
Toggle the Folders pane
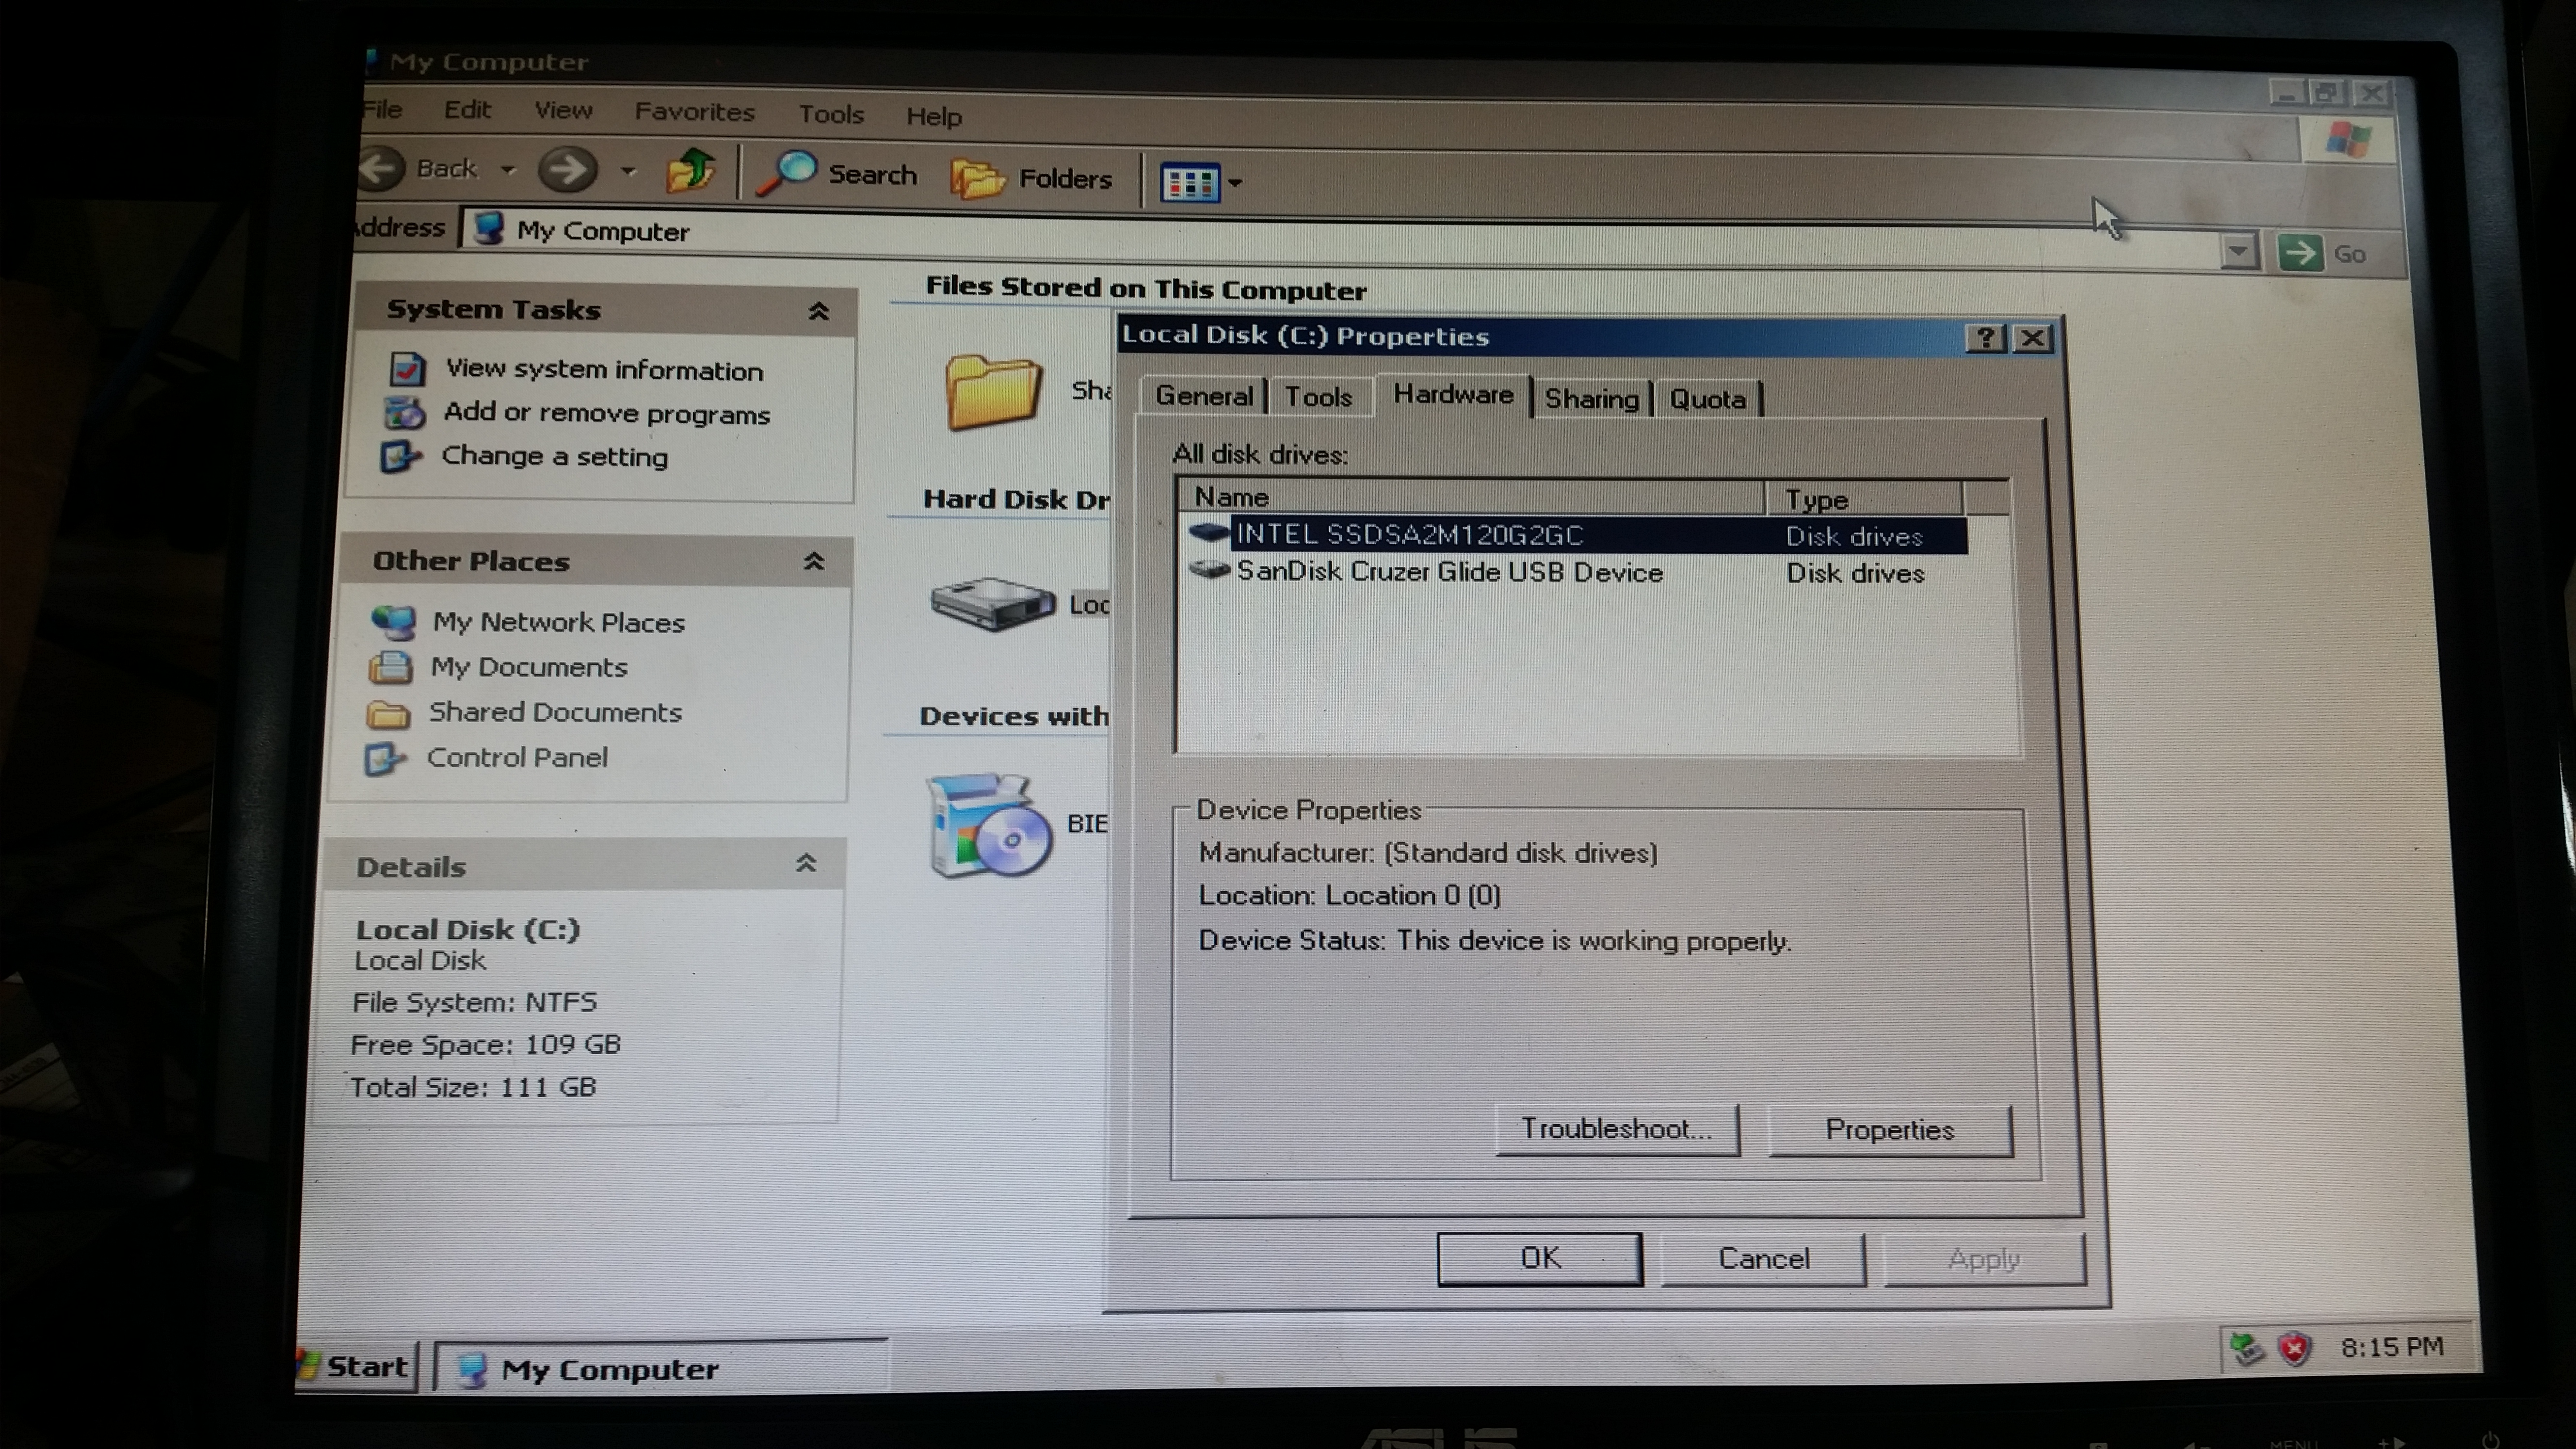click(1031, 178)
